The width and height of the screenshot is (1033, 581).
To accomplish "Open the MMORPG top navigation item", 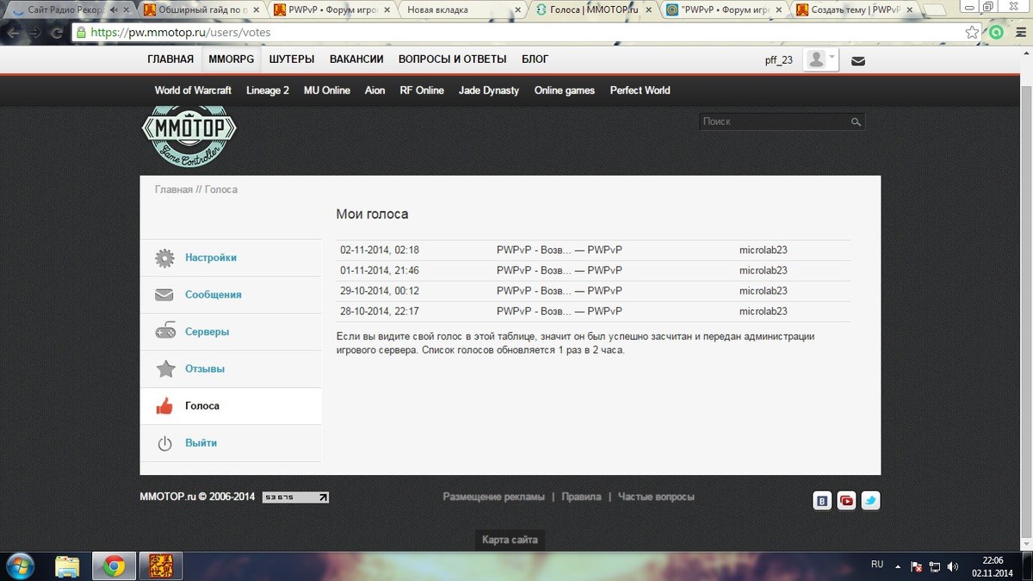I will coord(231,59).
